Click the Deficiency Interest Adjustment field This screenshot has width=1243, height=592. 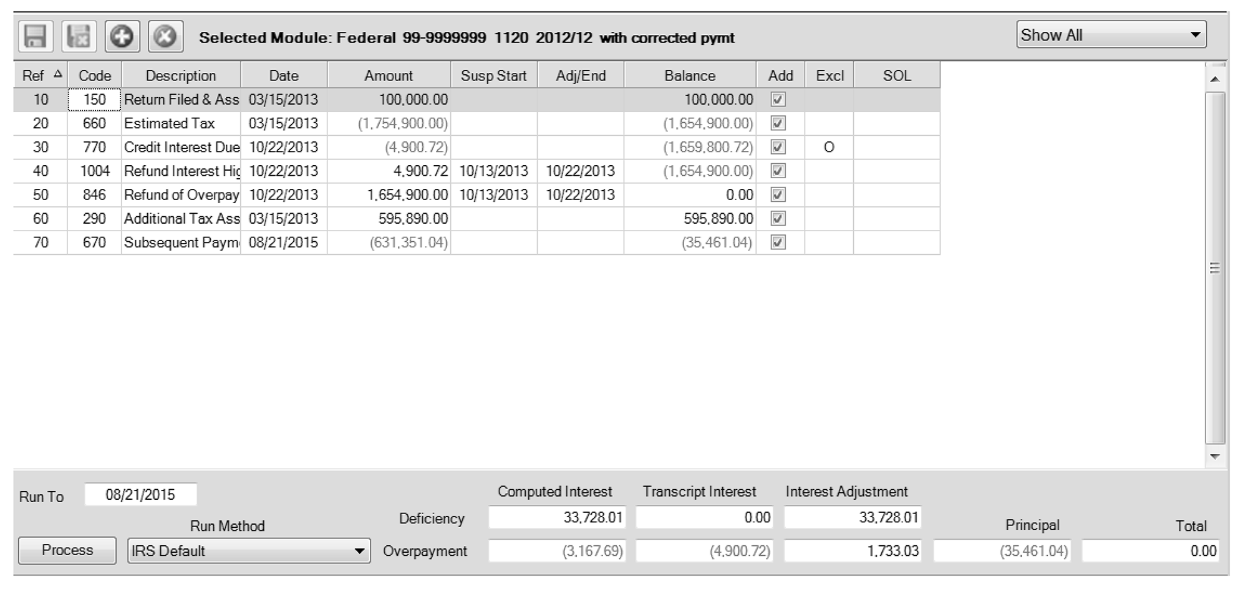pyautogui.click(x=852, y=517)
